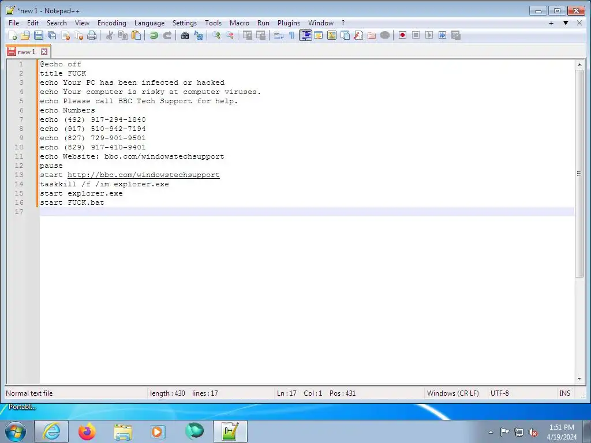Click the clock showing 1:51 PM

(562, 427)
